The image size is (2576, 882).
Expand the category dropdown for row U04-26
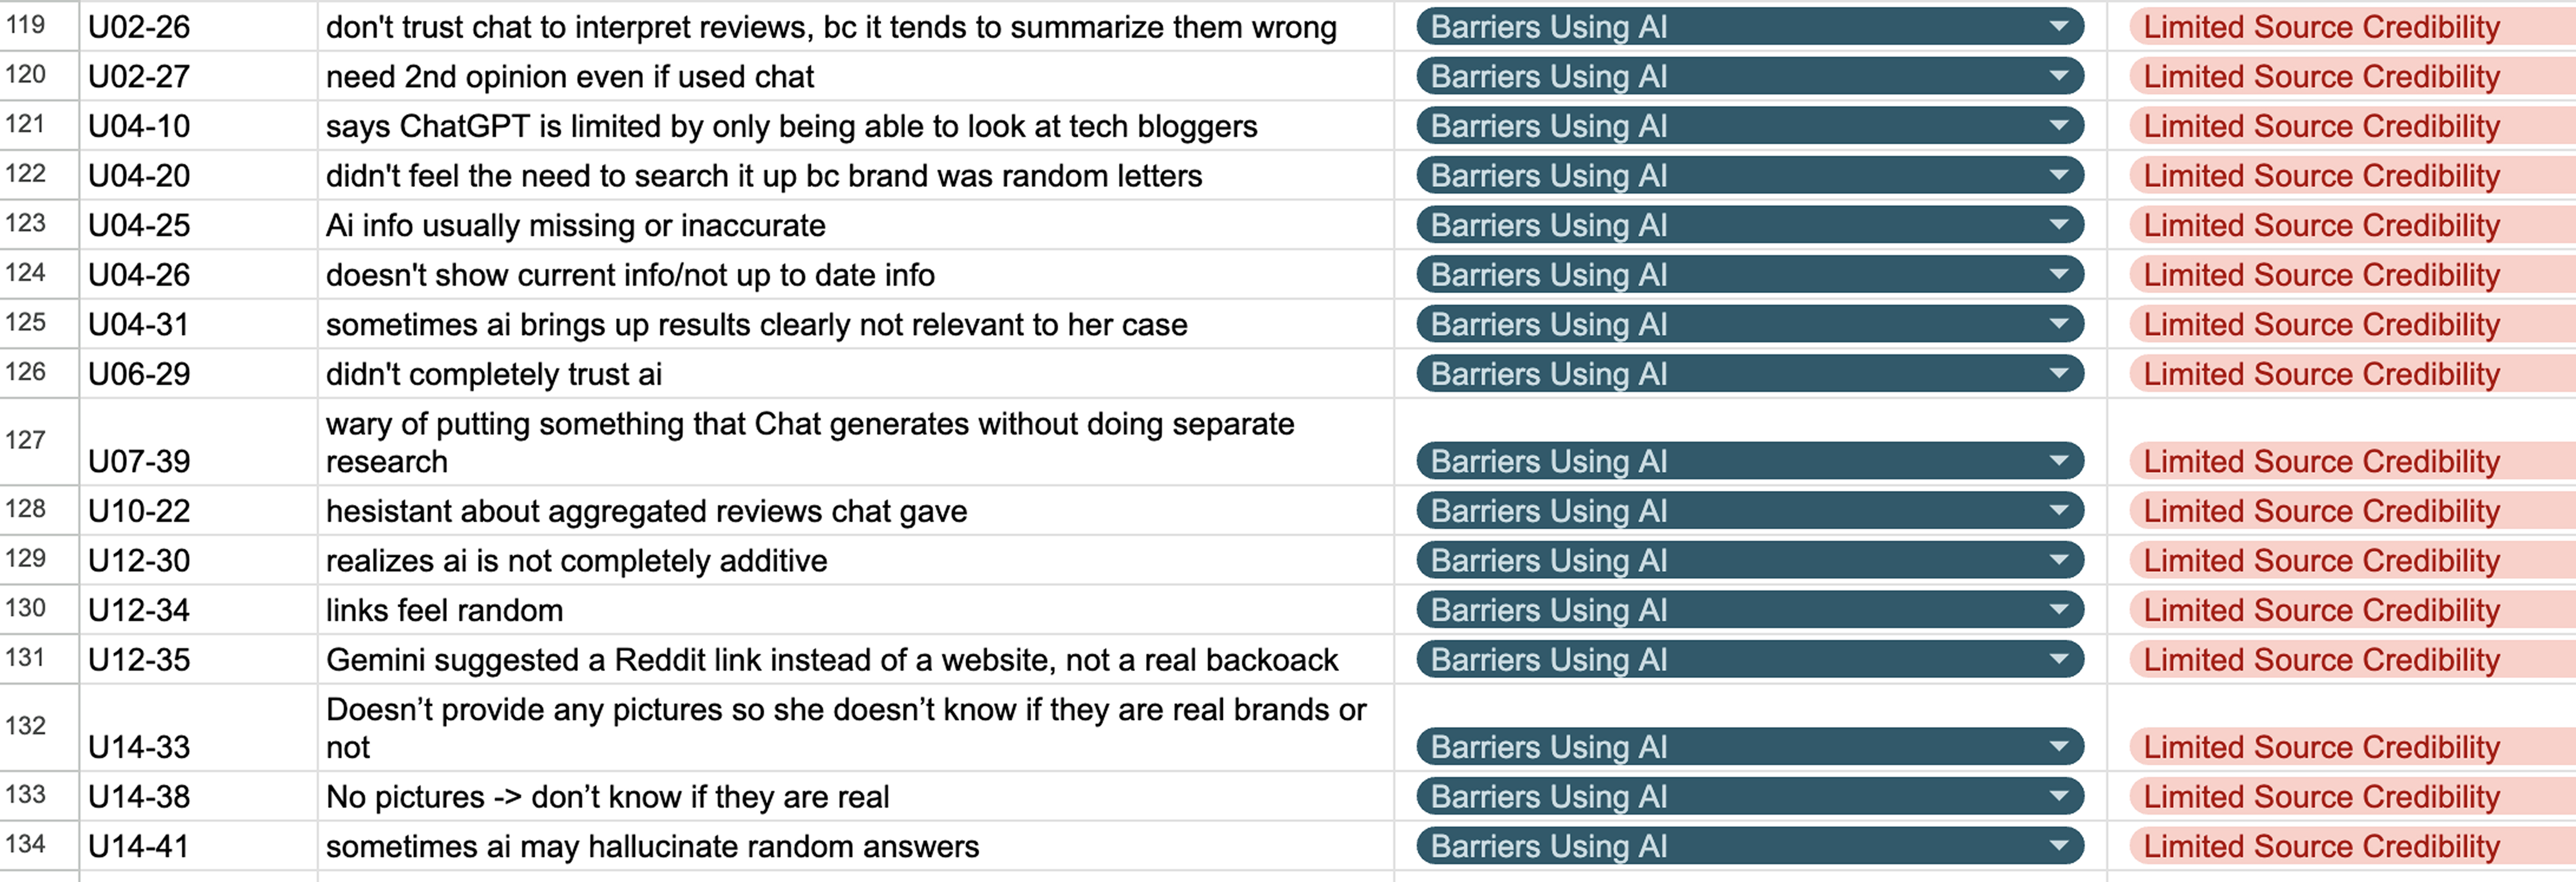(x=2060, y=274)
